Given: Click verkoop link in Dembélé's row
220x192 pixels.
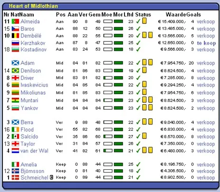Looking at the screenshot, I should (x=206, y=36).
